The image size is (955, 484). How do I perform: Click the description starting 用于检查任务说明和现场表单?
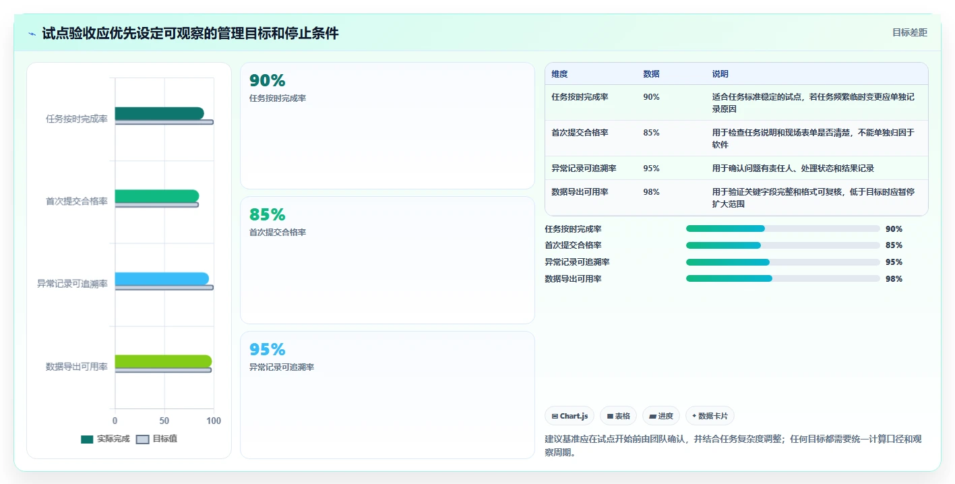[x=813, y=138]
